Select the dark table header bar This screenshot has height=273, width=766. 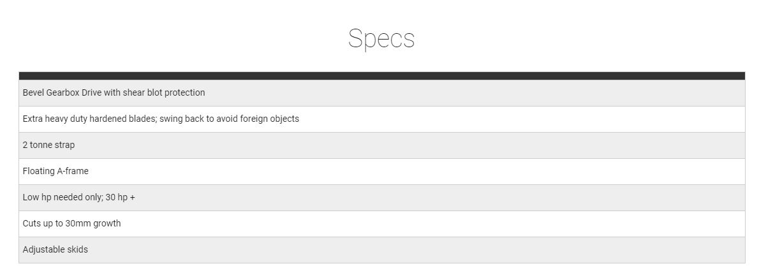pyautogui.click(x=382, y=76)
